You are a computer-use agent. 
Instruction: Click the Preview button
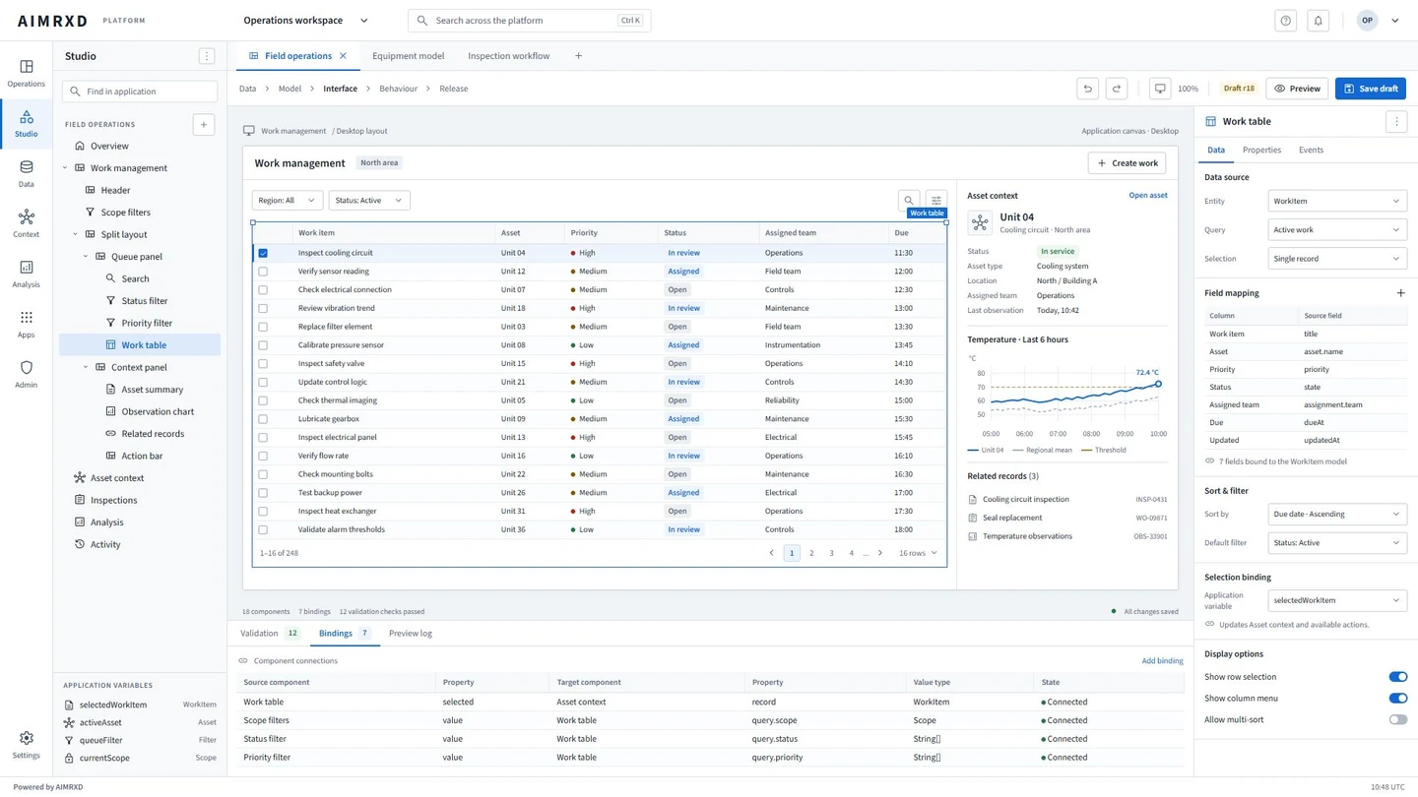(1297, 89)
